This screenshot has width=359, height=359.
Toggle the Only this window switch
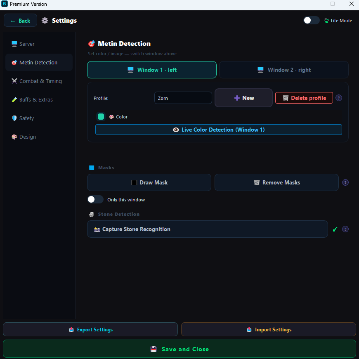(x=95, y=199)
